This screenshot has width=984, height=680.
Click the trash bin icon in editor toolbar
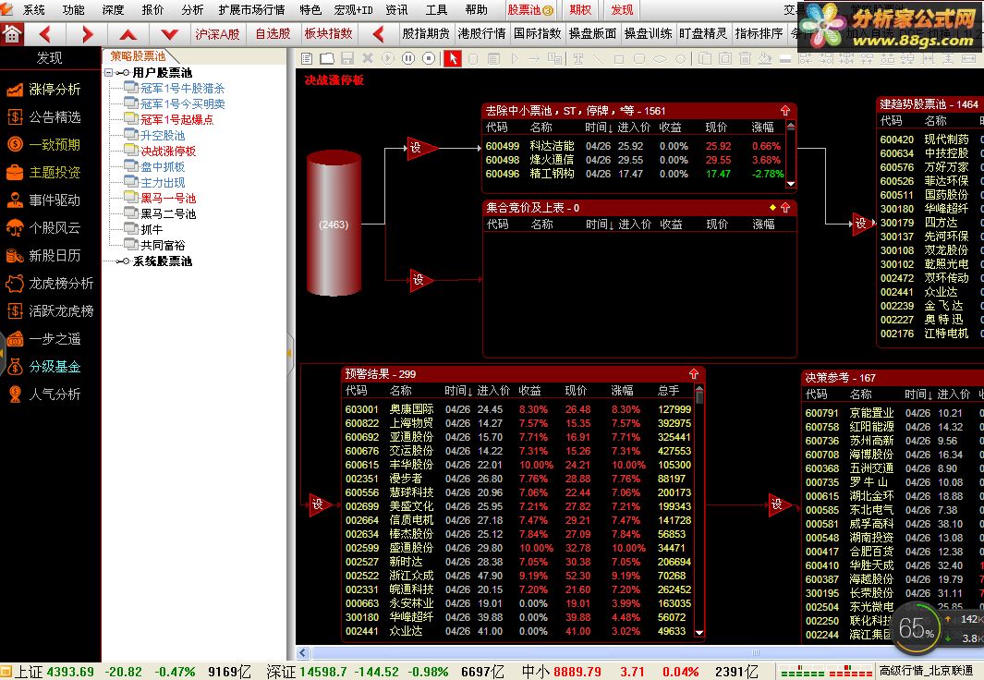click(745, 58)
